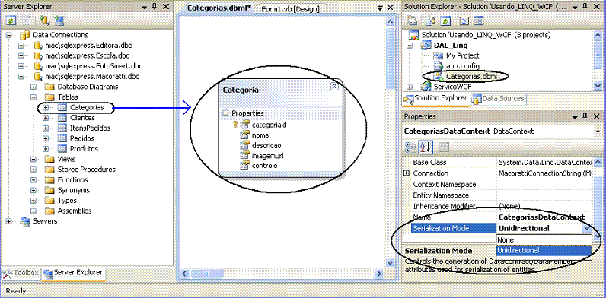Click Show All Files icon in Solution Explorer
Viewport: 606px width, 298px height.
pyautogui.click(x=431, y=21)
